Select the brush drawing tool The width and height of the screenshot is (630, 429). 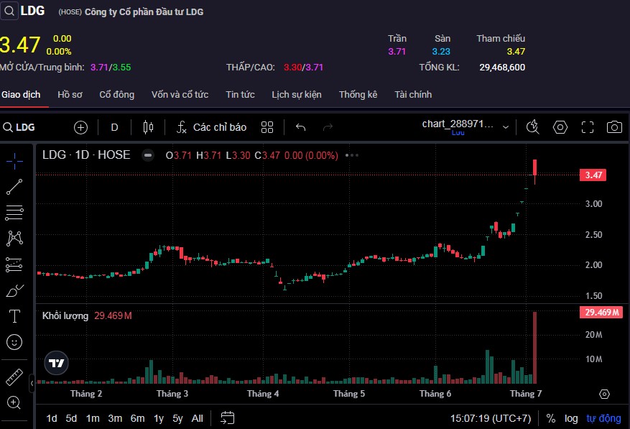(14, 290)
